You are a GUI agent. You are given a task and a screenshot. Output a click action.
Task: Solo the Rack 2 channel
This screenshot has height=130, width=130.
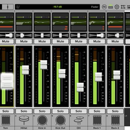115,111
